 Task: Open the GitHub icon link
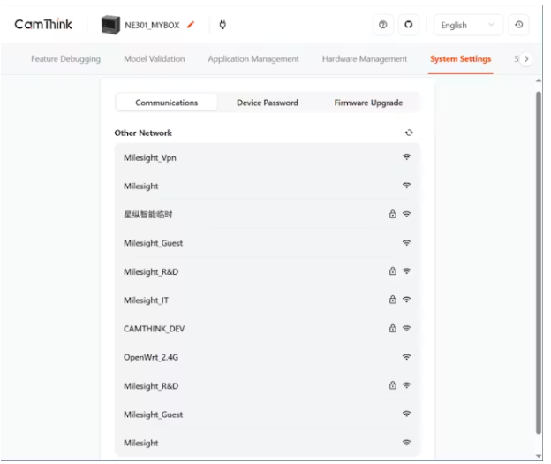click(409, 25)
